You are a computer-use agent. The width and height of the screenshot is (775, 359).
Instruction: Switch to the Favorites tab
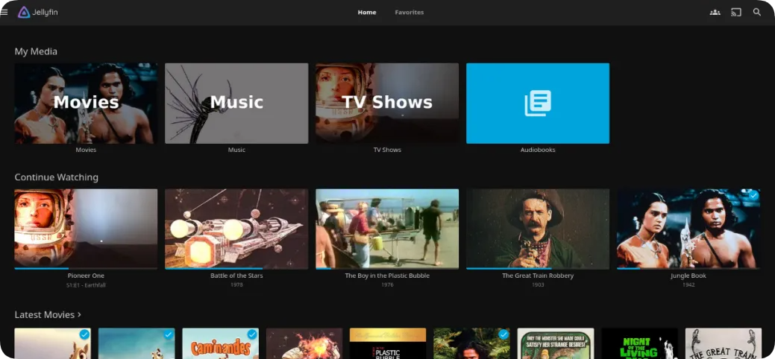(409, 12)
